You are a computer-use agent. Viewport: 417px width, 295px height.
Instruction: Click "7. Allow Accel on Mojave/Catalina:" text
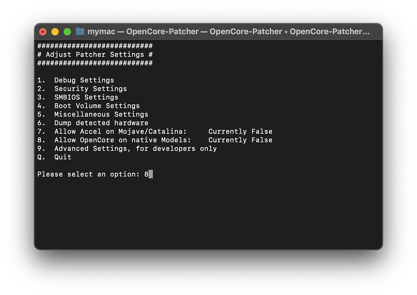tap(112, 132)
